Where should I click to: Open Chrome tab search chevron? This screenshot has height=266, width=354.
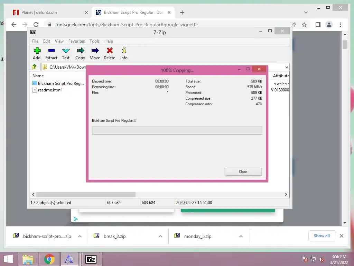click(x=306, y=12)
